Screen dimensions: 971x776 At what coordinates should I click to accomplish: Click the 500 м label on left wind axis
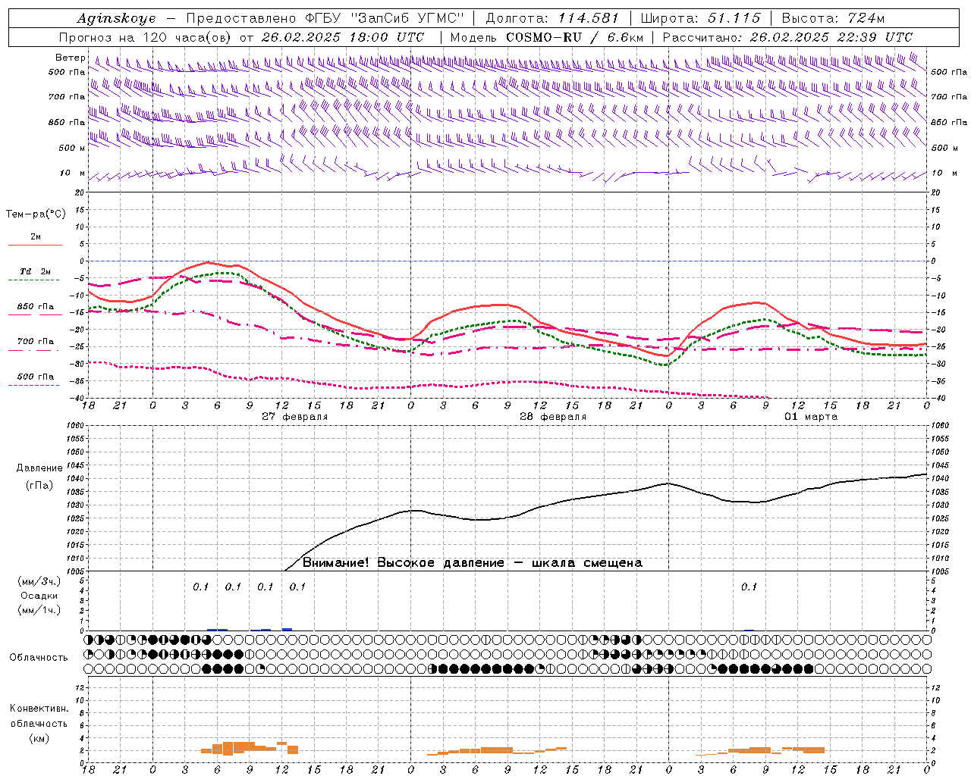[72, 148]
